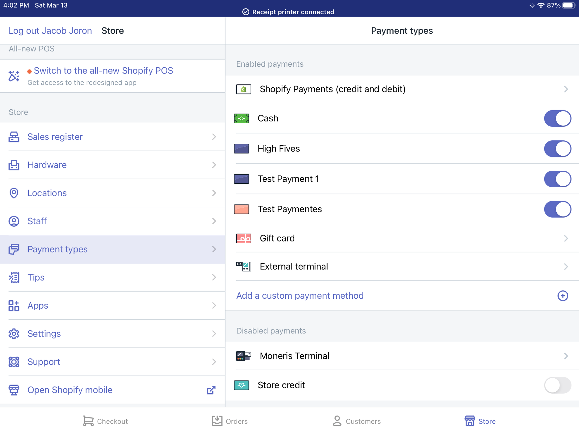Click the Apps grid icon
The height and width of the screenshot is (434, 579).
[x=14, y=305]
